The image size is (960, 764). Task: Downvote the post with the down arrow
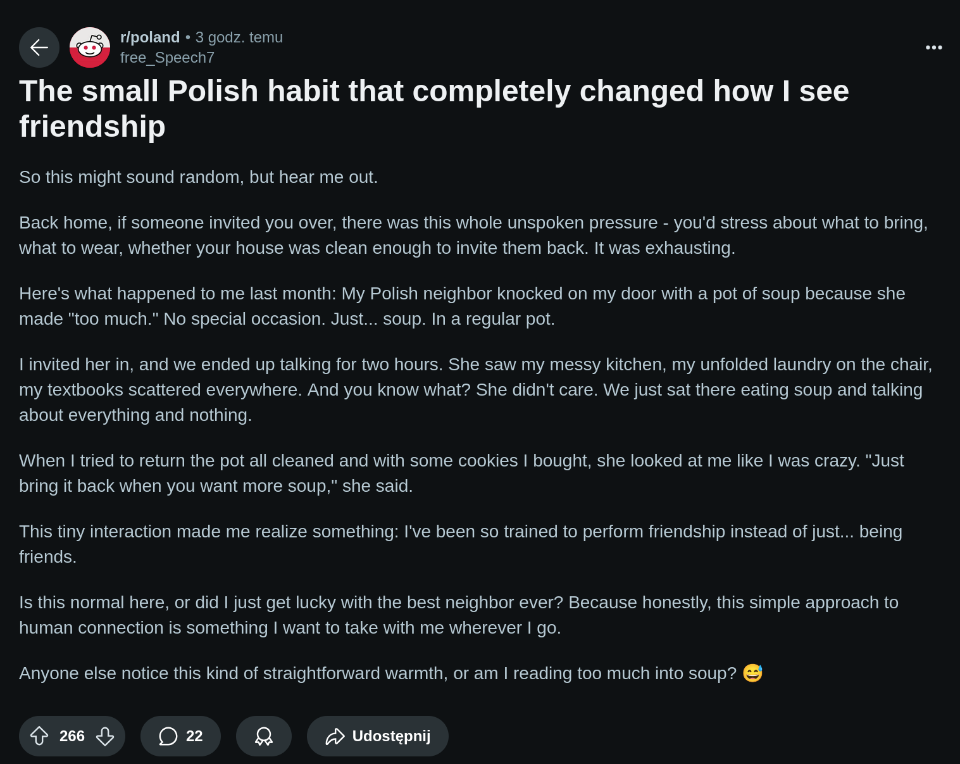105,736
